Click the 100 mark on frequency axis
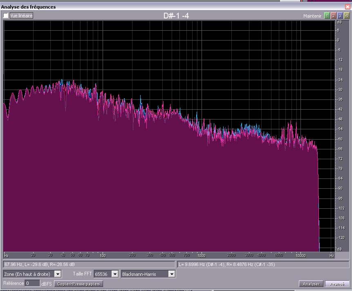This screenshot has height=291, width=352. coord(103,255)
